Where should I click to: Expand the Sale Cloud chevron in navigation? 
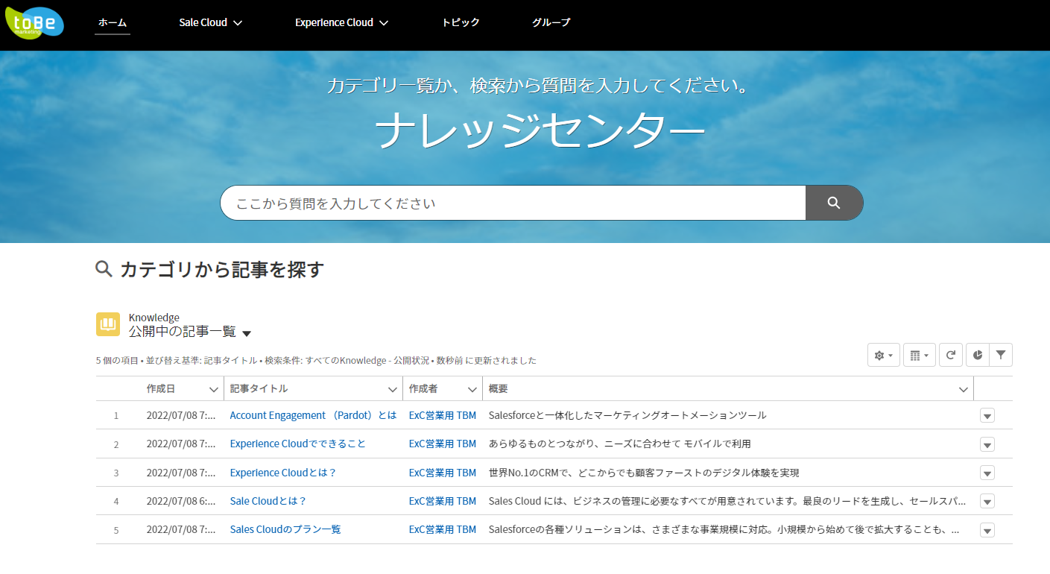pyautogui.click(x=238, y=23)
